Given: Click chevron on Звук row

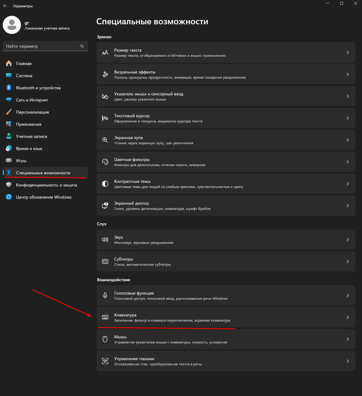Looking at the screenshot, I should [347, 240].
